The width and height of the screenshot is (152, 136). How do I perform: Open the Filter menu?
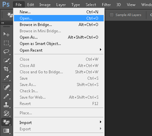coord(106,5)
